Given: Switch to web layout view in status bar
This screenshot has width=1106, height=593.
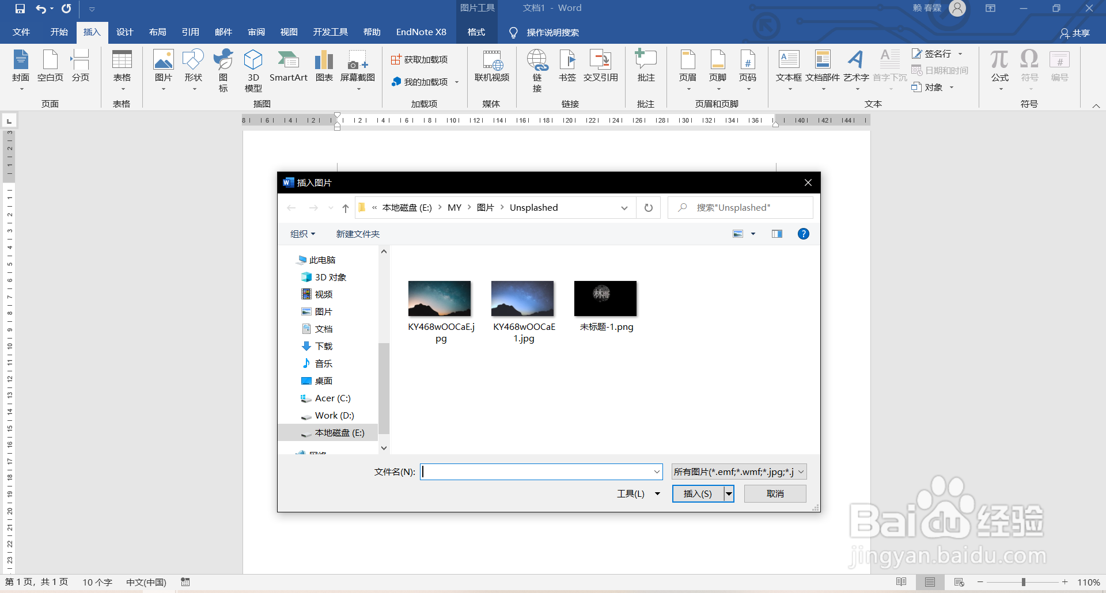Looking at the screenshot, I should pos(959,582).
